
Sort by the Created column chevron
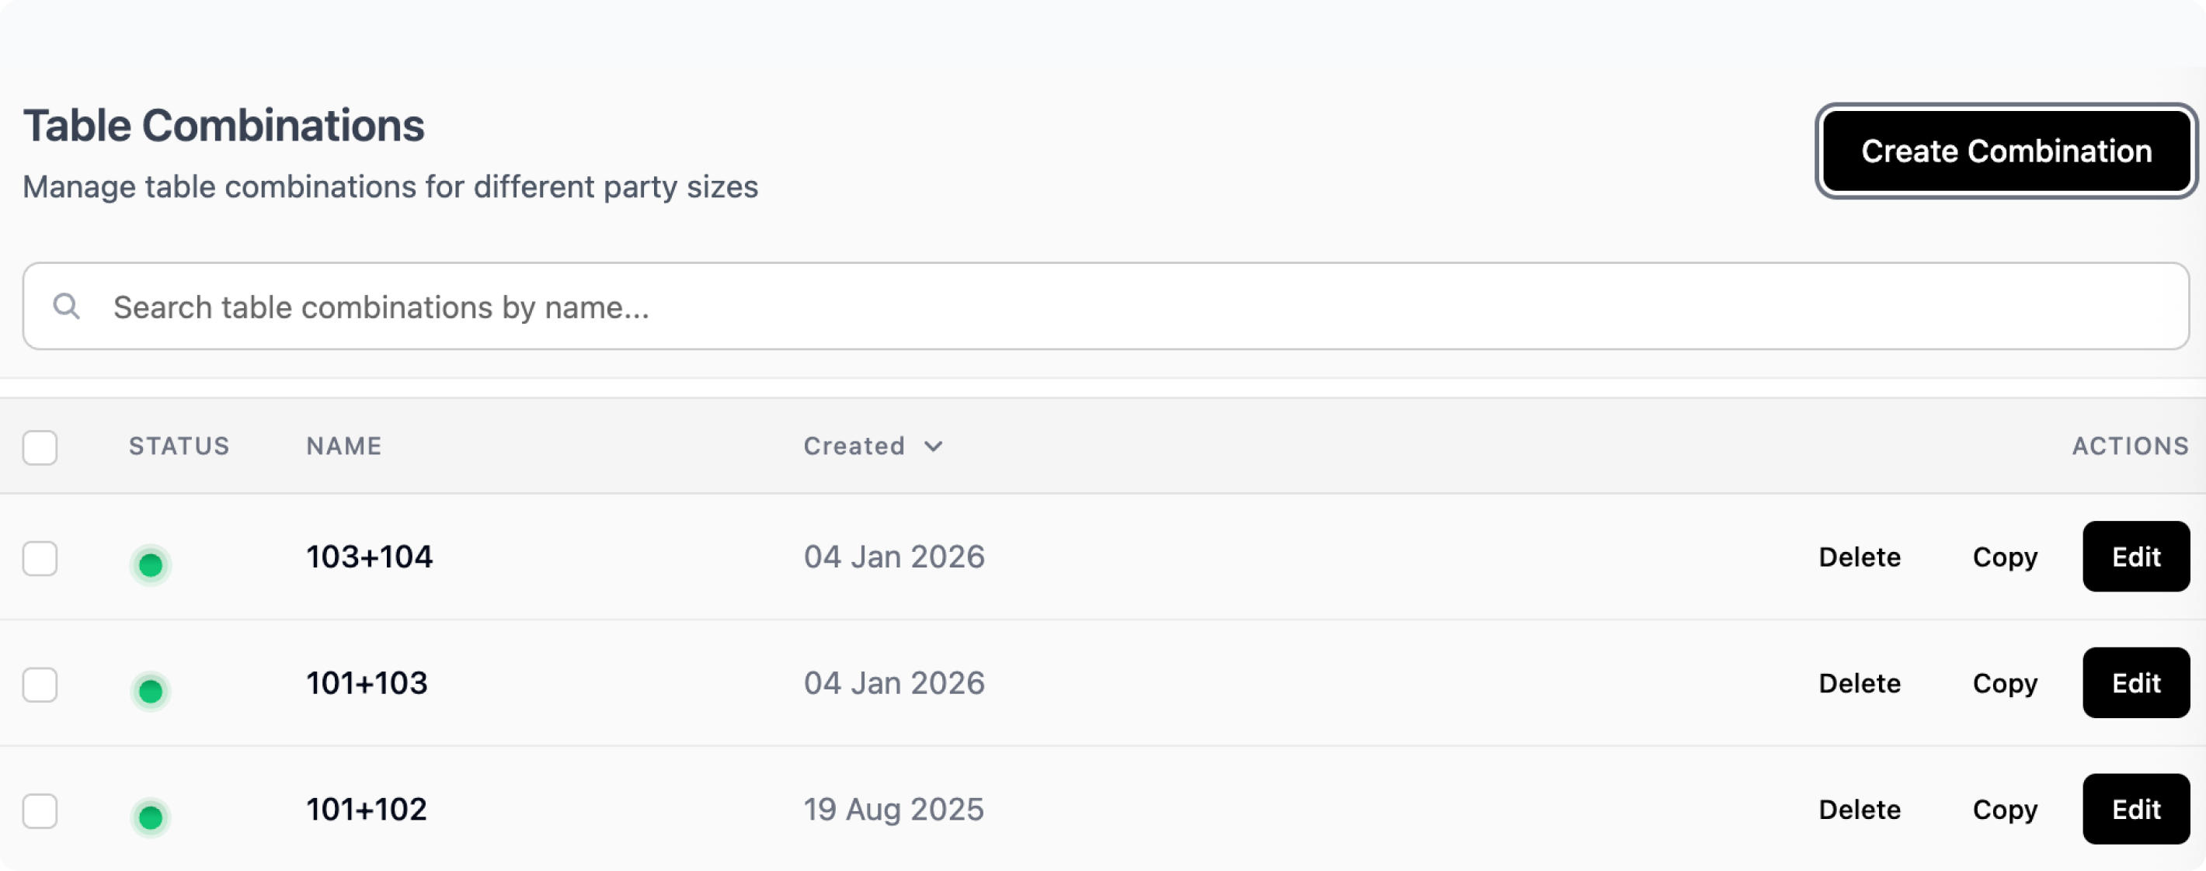[934, 446]
